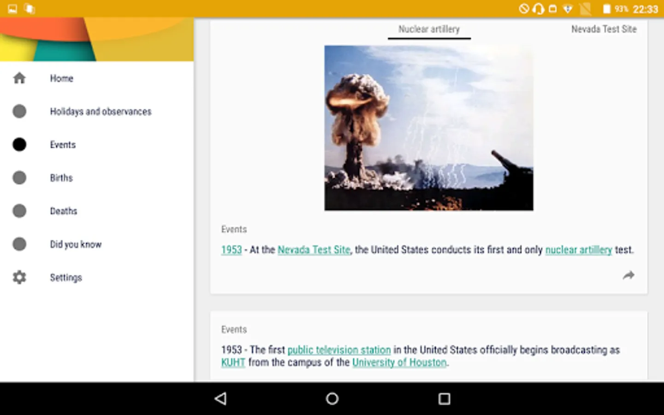
Task: Tap the Android back button
Action: [x=221, y=398]
